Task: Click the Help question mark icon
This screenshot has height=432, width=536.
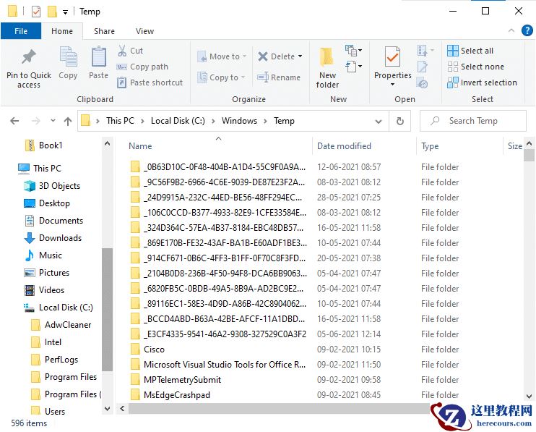Action: click(x=527, y=30)
